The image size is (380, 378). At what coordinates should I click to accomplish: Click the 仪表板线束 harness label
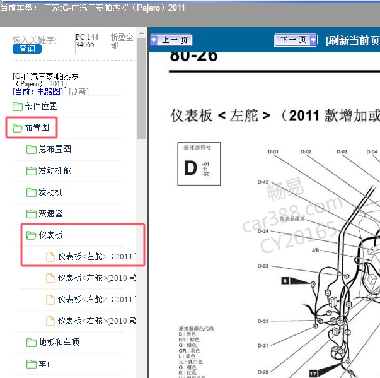(292, 219)
